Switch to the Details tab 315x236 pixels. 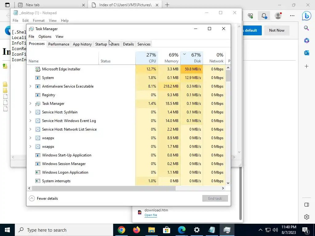[x=128, y=44]
